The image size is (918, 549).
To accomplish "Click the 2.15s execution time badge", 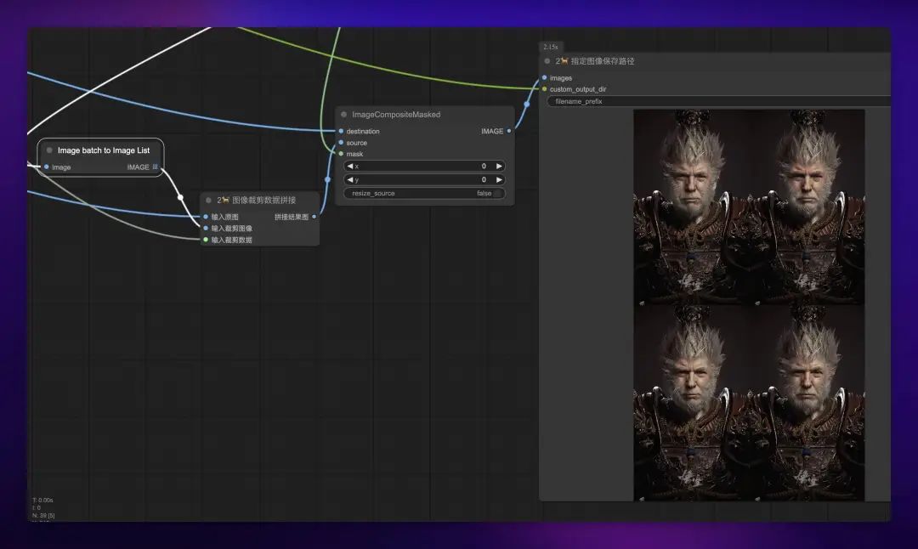I will point(550,47).
